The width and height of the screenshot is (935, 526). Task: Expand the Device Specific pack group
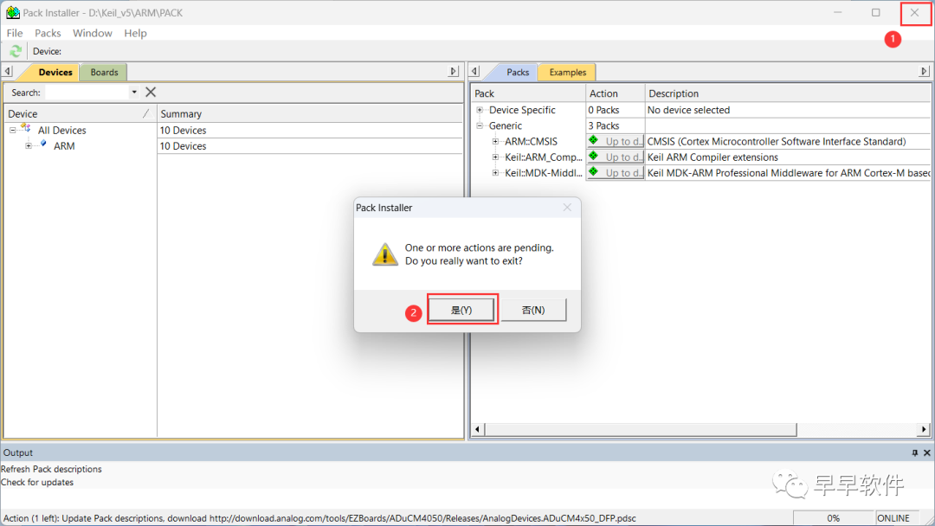point(480,110)
